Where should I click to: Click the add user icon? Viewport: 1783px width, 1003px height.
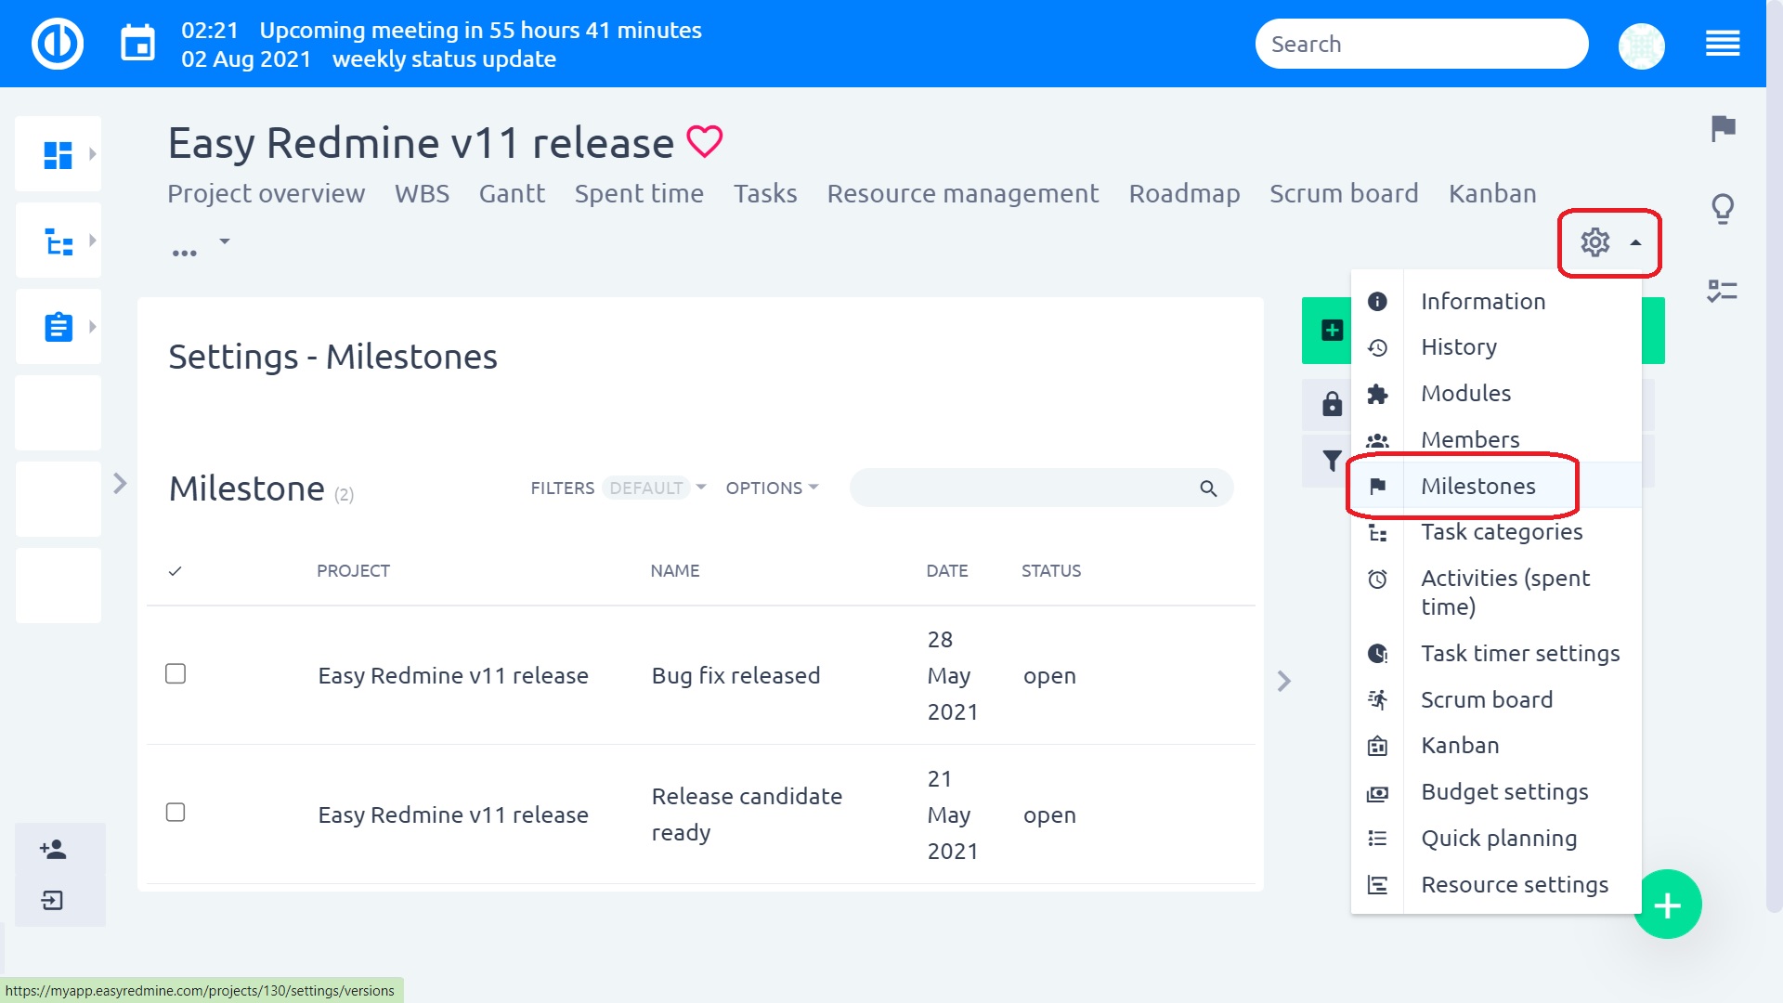(x=53, y=849)
